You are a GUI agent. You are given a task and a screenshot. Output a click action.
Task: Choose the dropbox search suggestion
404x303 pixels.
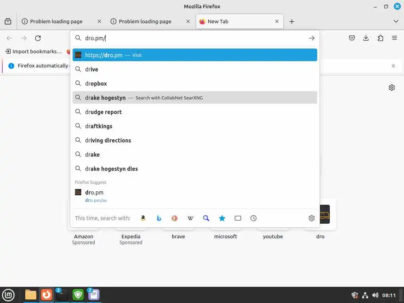pyautogui.click(x=195, y=84)
